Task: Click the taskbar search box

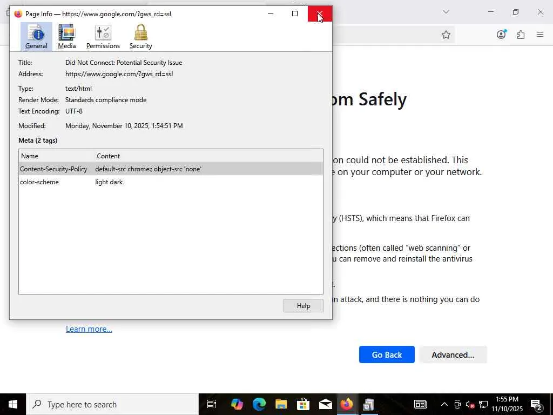Action: pyautogui.click(x=112, y=404)
